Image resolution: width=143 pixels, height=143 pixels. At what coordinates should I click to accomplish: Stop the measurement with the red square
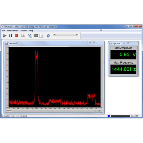[x=16, y=35]
